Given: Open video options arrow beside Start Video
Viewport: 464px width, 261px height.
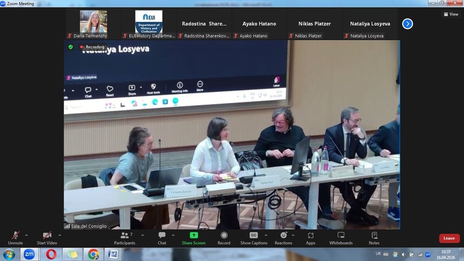Looking at the screenshot, I should 60,235.
